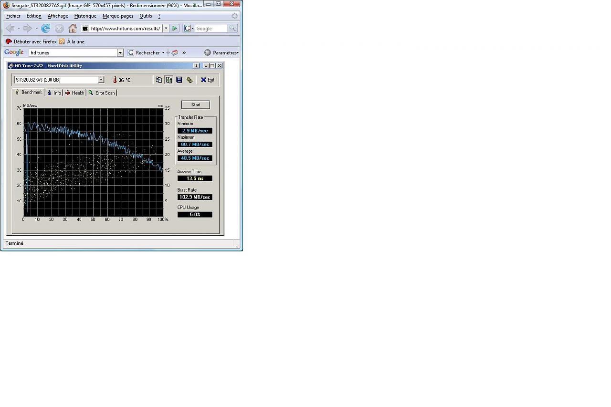The width and height of the screenshot is (611, 407).
Task: Open the search engine selector dropdown
Action: point(189,29)
